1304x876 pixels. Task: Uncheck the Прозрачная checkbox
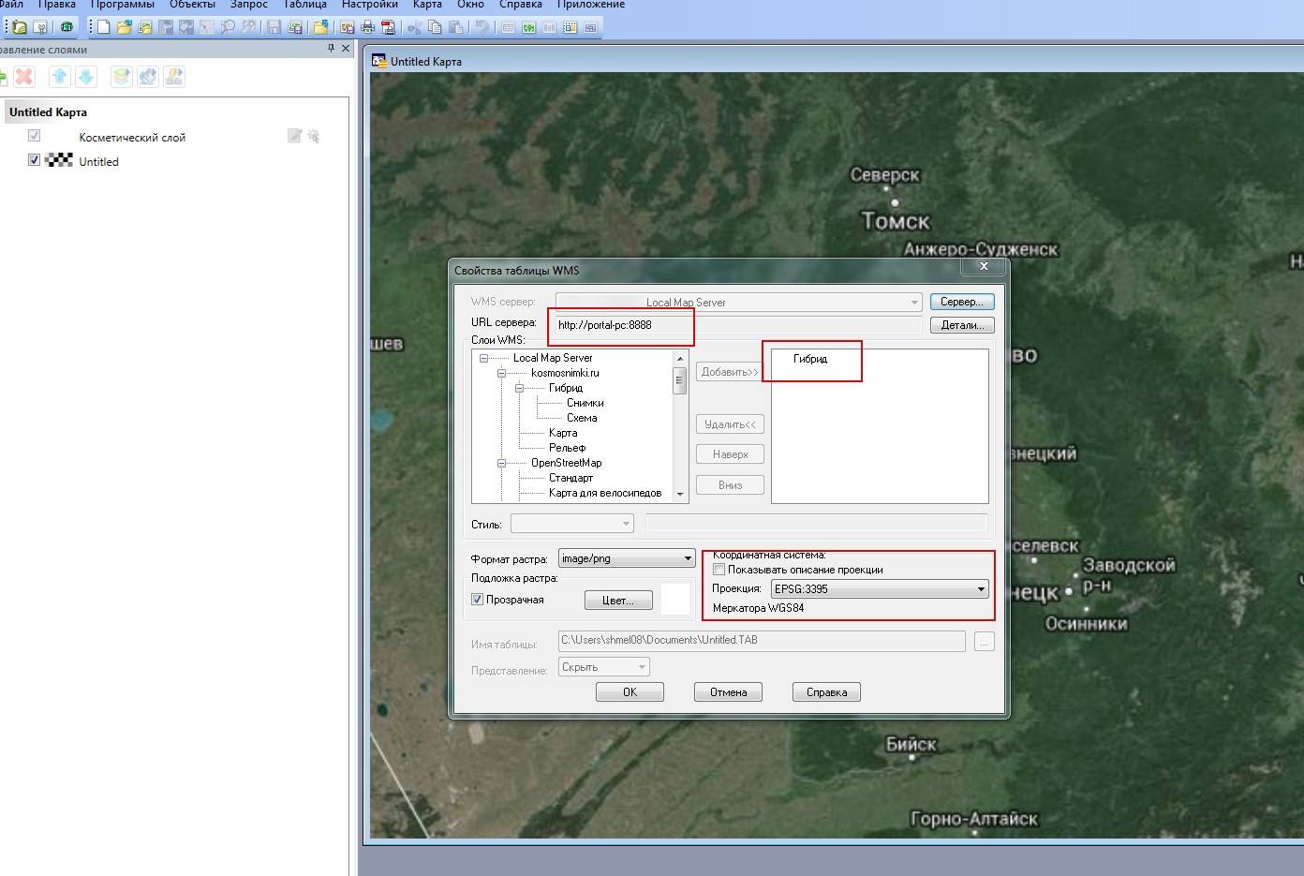pos(477,600)
